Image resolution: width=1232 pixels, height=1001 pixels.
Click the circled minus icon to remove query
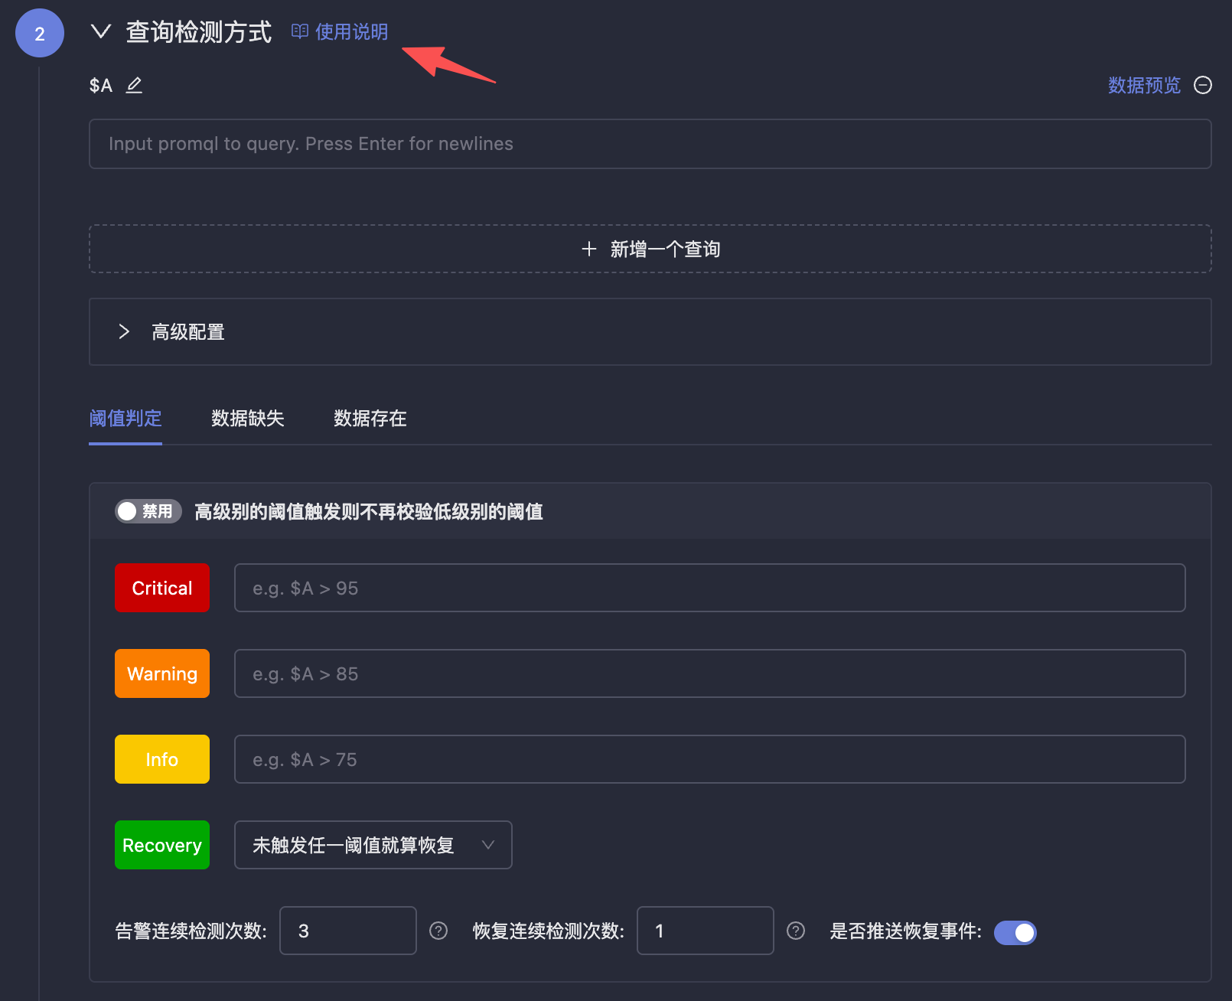(1202, 85)
